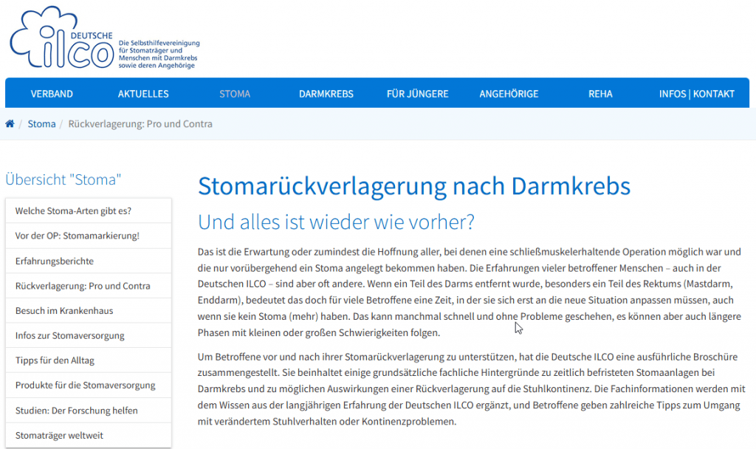Image resolution: width=756 pixels, height=449 pixels.
Task: Open Erfahrungsberichte in the sidebar
Action: 54,261
